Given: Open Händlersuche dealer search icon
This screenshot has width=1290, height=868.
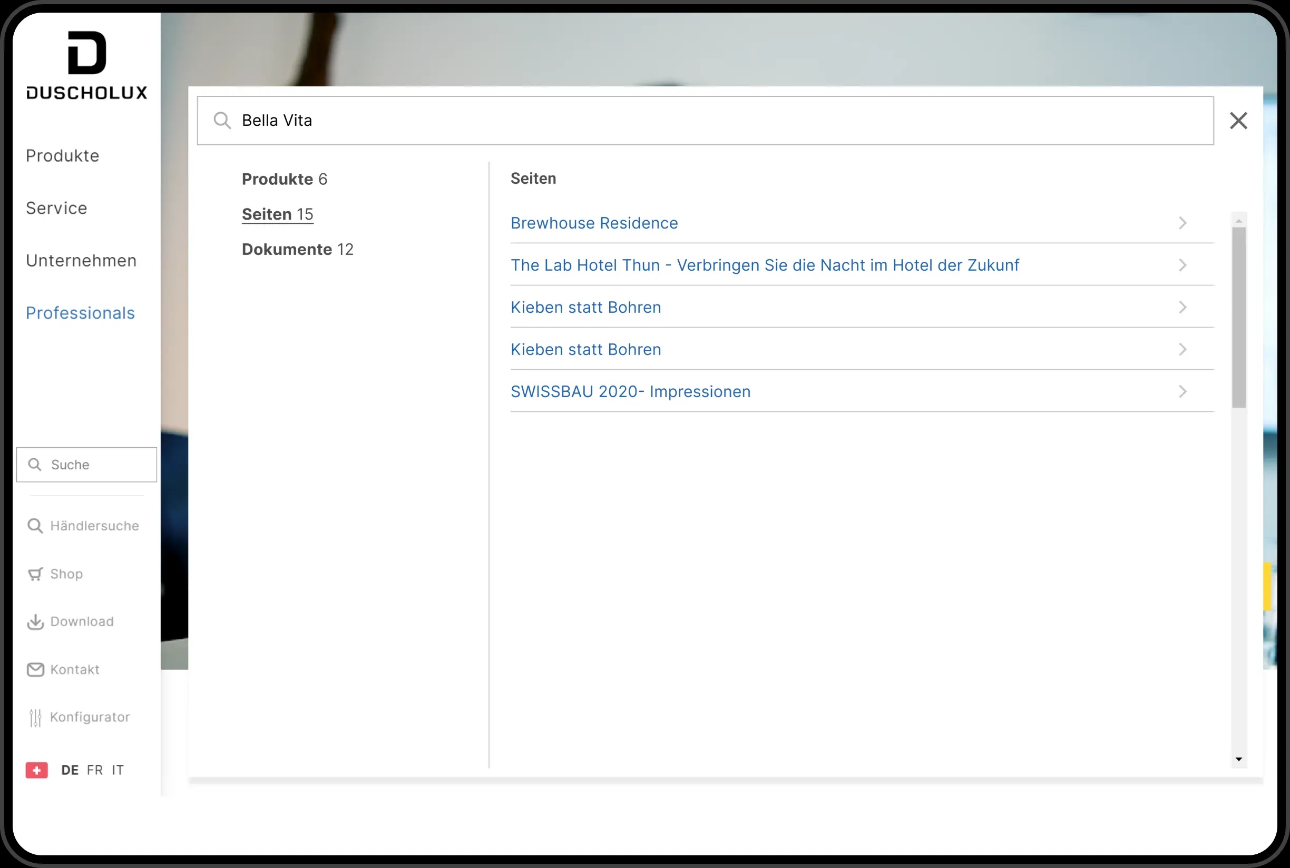Looking at the screenshot, I should (x=35, y=526).
